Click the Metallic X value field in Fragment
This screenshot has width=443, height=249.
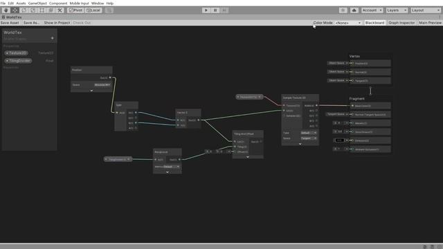click(x=341, y=123)
